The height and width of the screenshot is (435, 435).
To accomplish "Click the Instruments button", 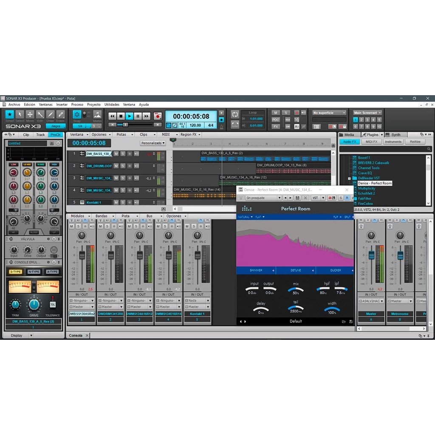I will click(x=393, y=142).
